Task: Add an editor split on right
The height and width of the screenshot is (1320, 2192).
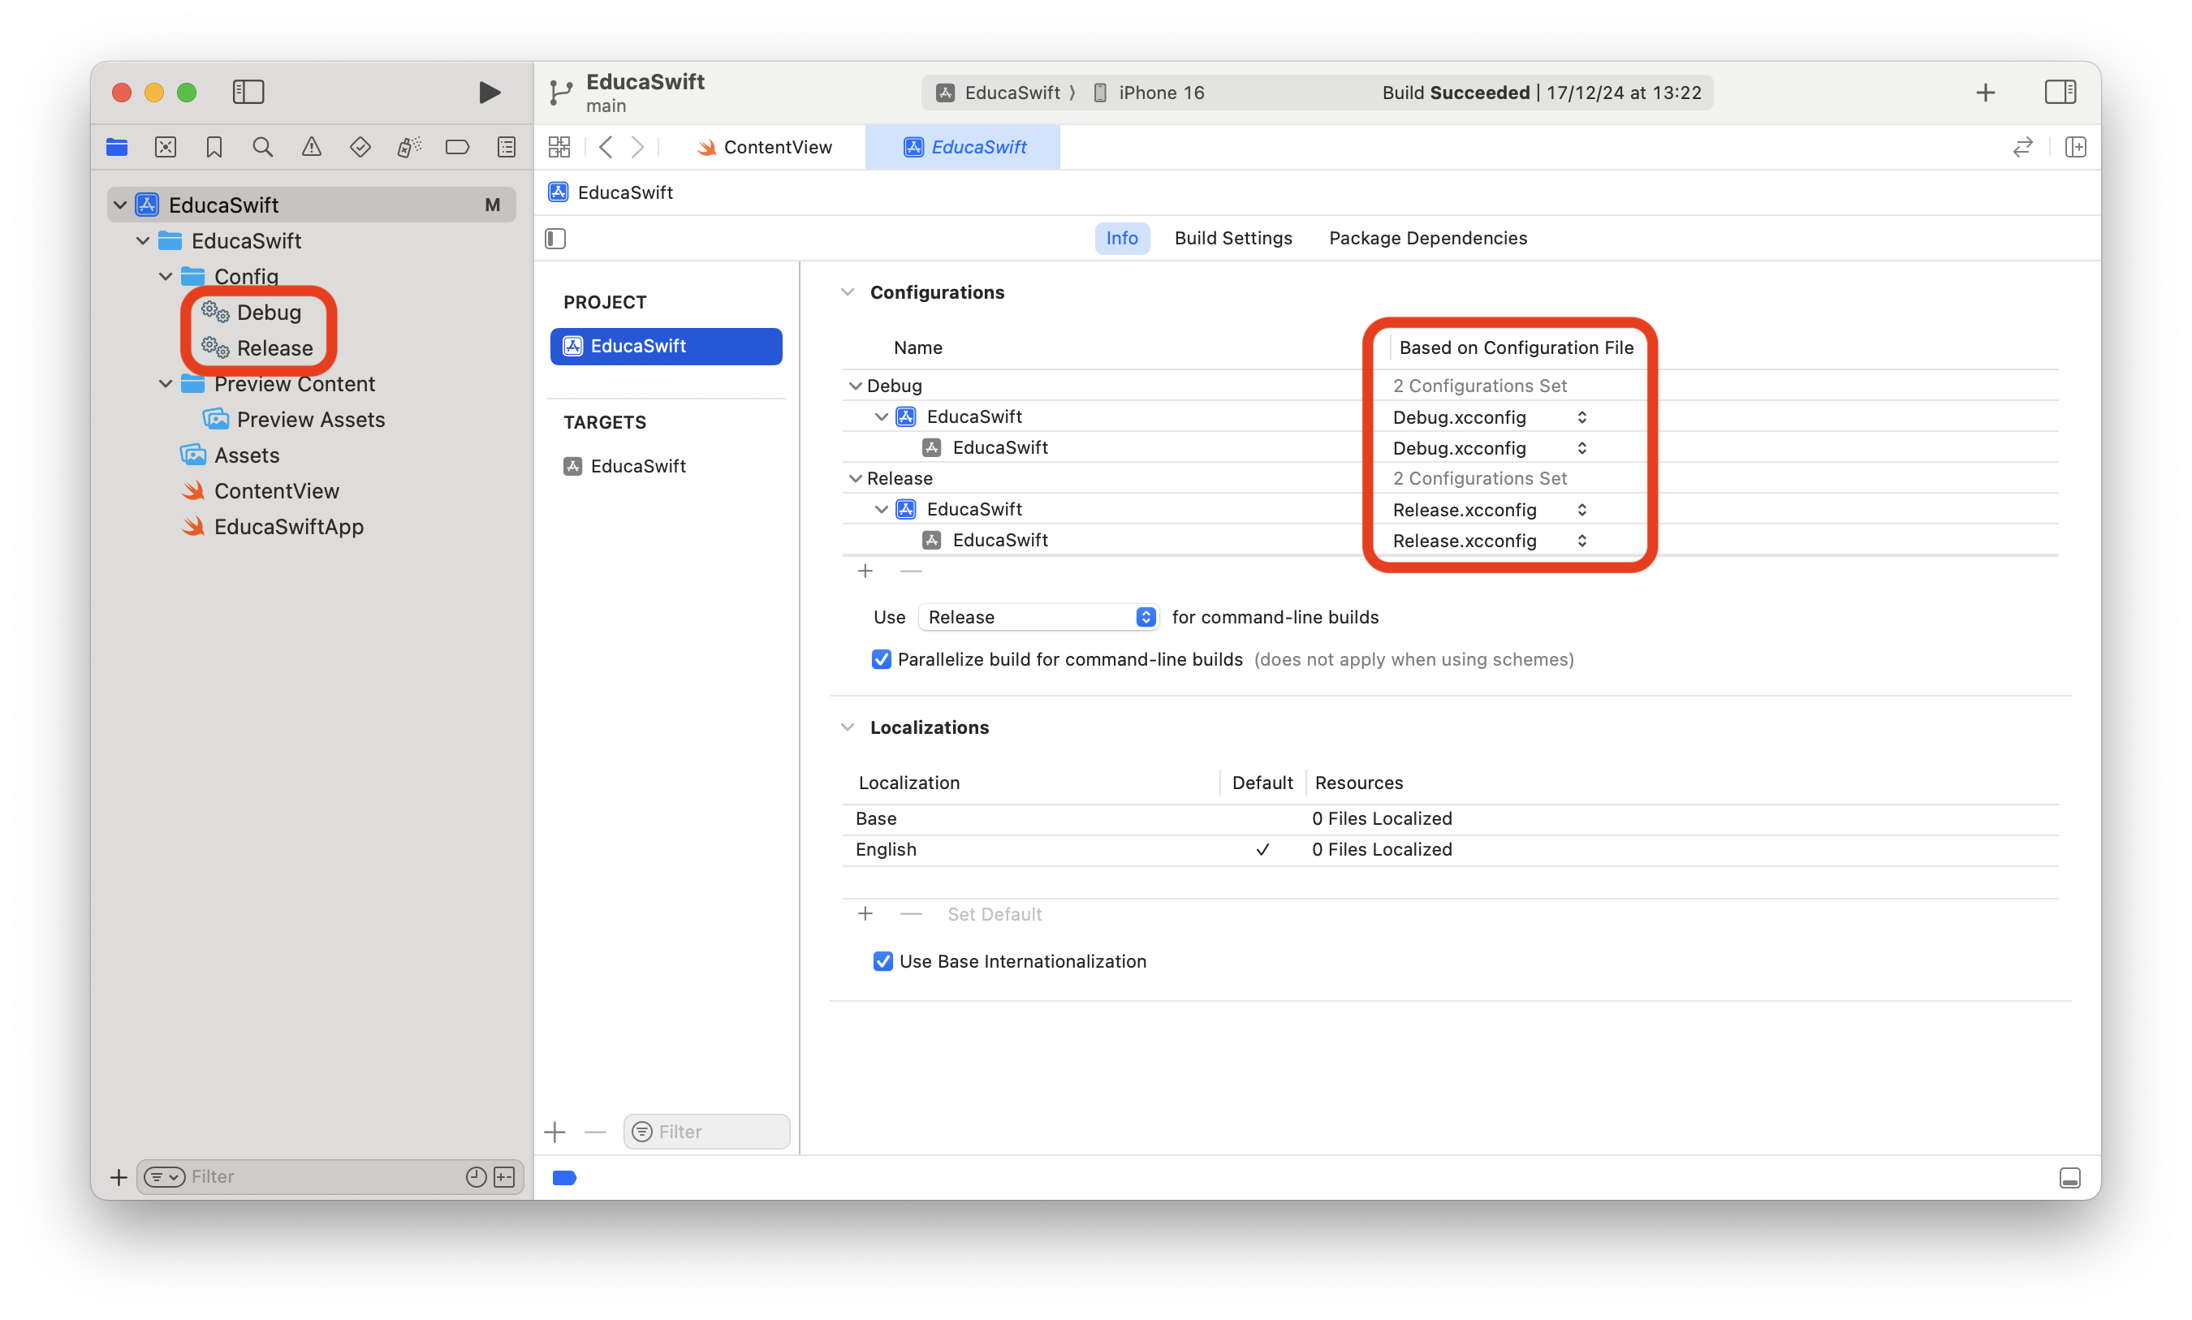Action: [2076, 147]
